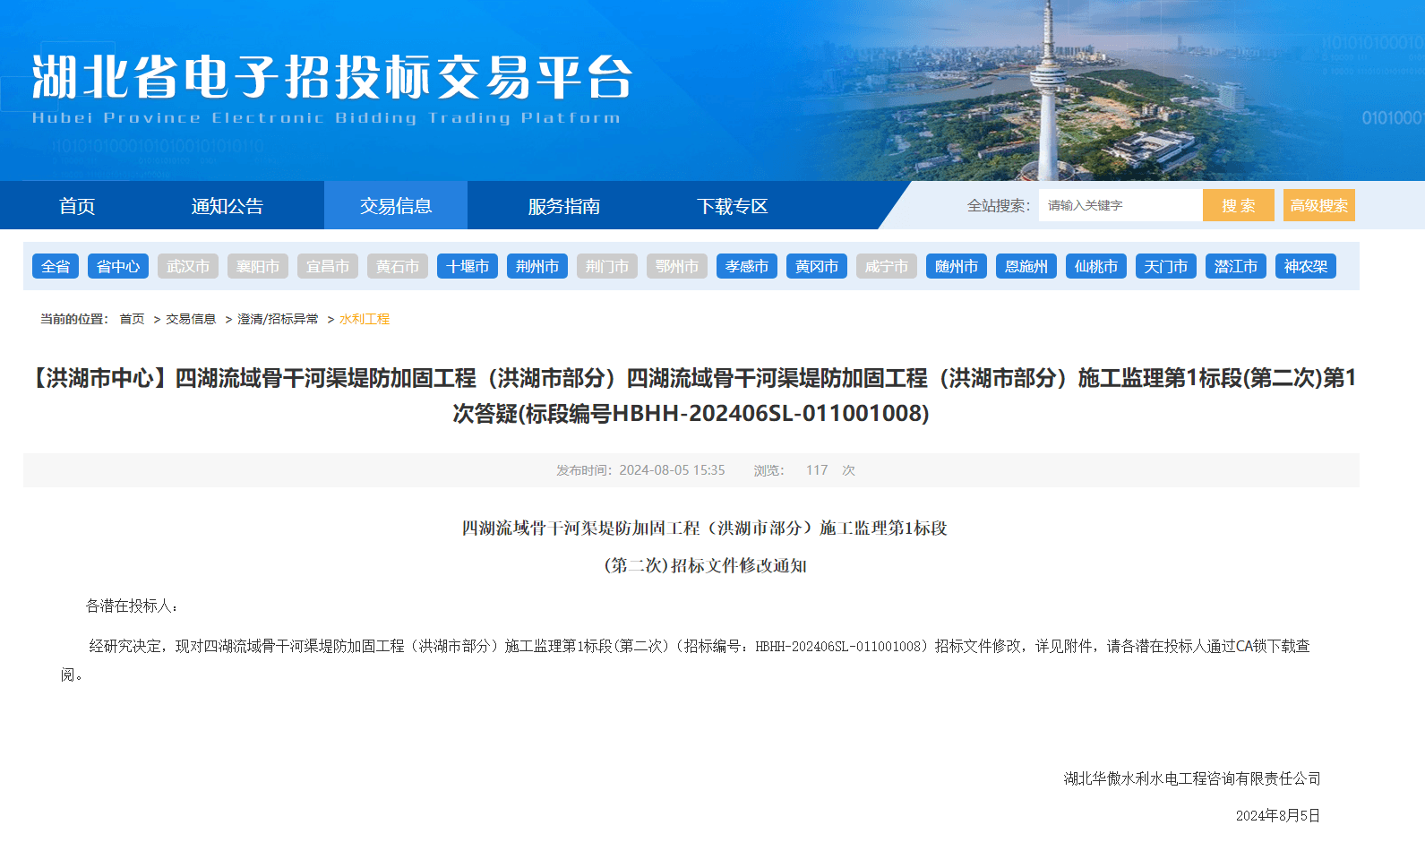Select the 省中心 region filter
Viewport: 1425px width, 868px height.
118,266
